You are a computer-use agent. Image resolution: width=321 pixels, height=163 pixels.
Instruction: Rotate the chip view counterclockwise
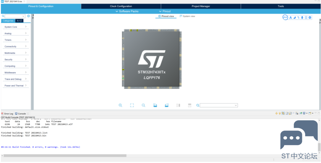point(167,105)
